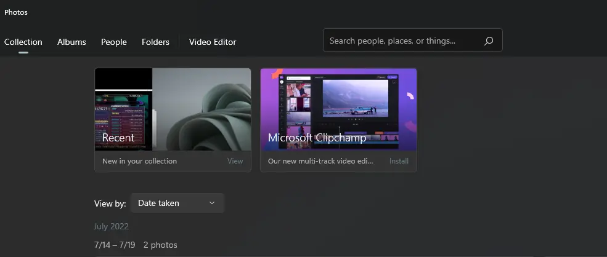Click the '2 photos' count label
This screenshot has height=257, width=607.
click(x=160, y=245)
